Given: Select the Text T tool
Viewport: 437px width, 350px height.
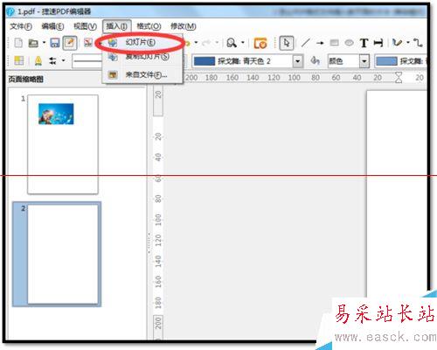Looking at the screenshot, I should pyautogui.click(x=364, y=43).
